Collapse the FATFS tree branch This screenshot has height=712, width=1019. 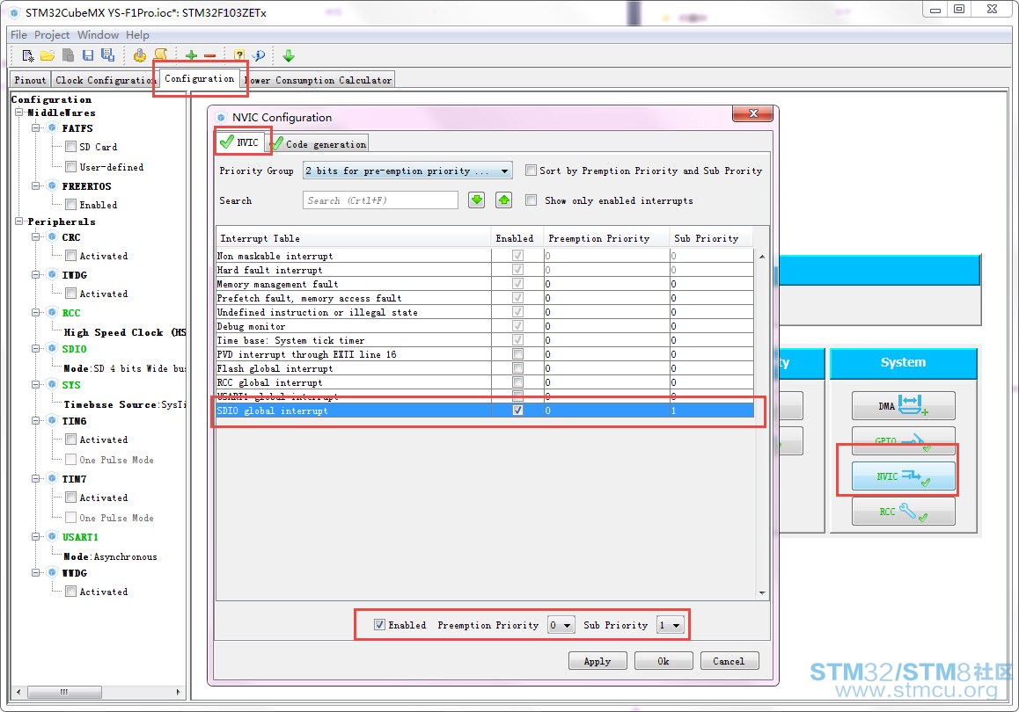pyautogui.click(x=36, y=127)
